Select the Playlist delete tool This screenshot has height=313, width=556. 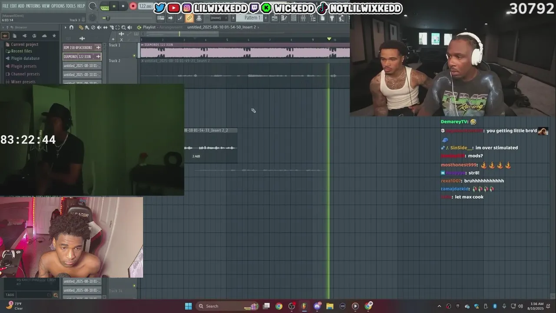pos(93,27)
